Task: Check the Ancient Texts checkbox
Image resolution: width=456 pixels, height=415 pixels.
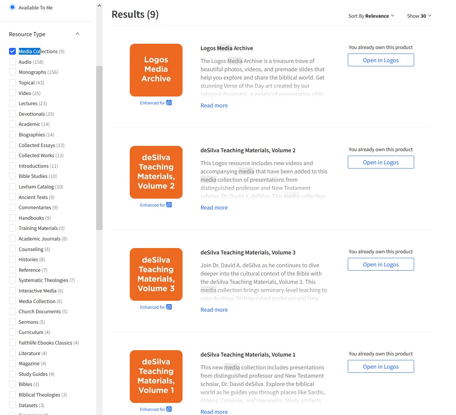Action: pyautogui.click(x=12, y=197)
